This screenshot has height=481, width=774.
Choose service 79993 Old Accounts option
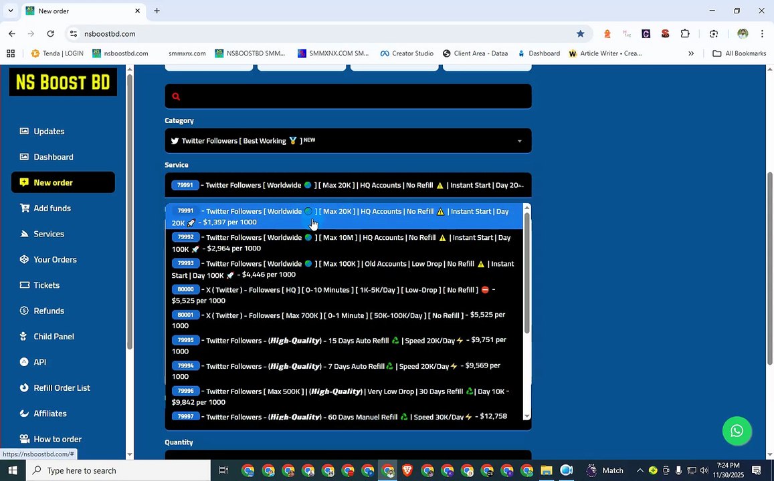coord(344,269)
